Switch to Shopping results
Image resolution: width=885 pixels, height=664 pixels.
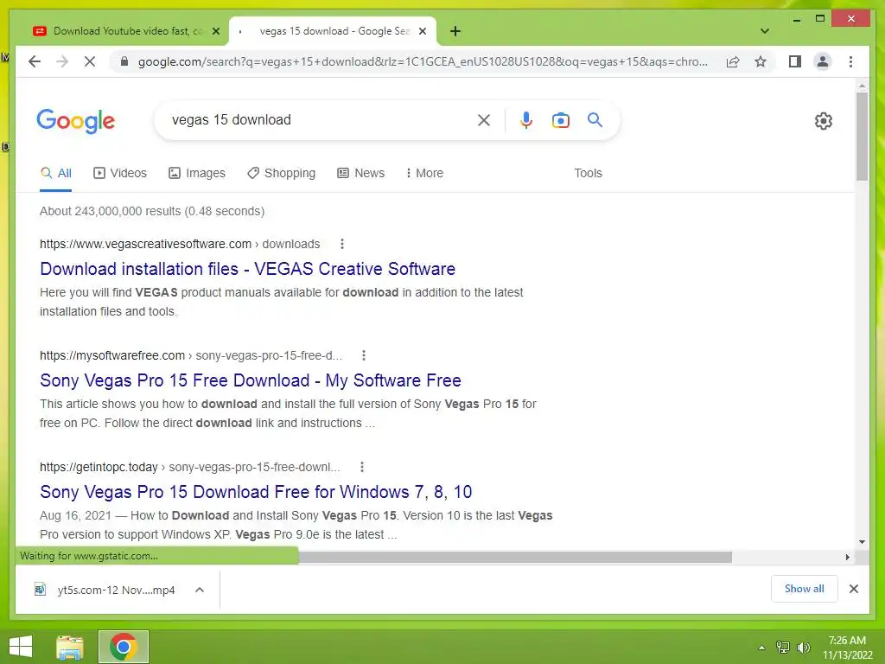coord(281,173)
